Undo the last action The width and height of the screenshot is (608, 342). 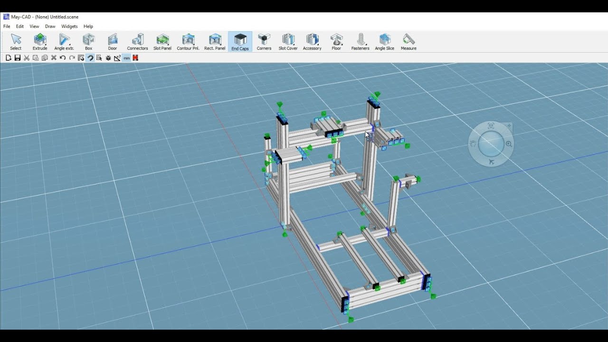(x=63, y=58)
